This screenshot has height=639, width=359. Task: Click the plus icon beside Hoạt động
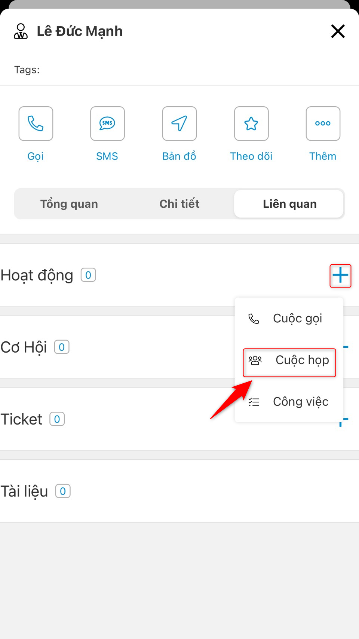[340, 276]
